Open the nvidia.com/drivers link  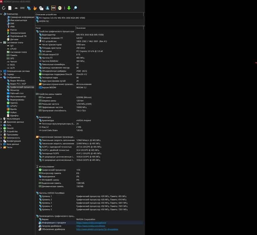point(91,226)
